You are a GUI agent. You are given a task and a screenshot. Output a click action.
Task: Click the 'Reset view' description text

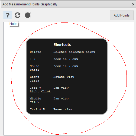click(63, 109)
